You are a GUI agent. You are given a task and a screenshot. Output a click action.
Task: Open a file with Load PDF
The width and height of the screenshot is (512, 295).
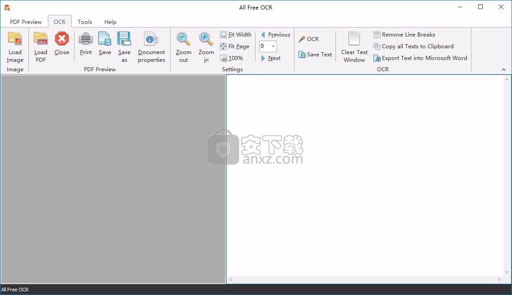(x=41, y=39)
